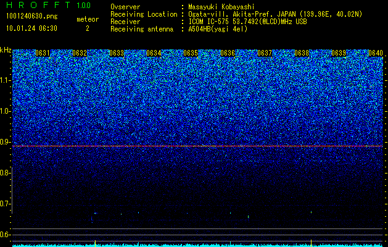The height and width of the screenshot is (247, 388).
Task: Select the A504HB(yagi 4el) antenna text
Action: [218, 29]
